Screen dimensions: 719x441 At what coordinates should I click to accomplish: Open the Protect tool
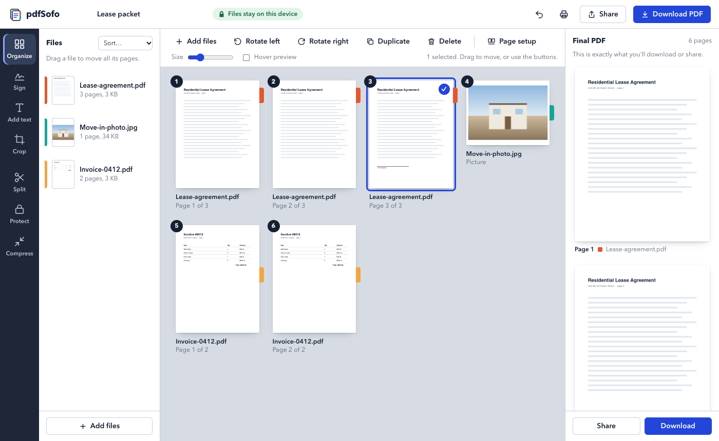point(20,214)
